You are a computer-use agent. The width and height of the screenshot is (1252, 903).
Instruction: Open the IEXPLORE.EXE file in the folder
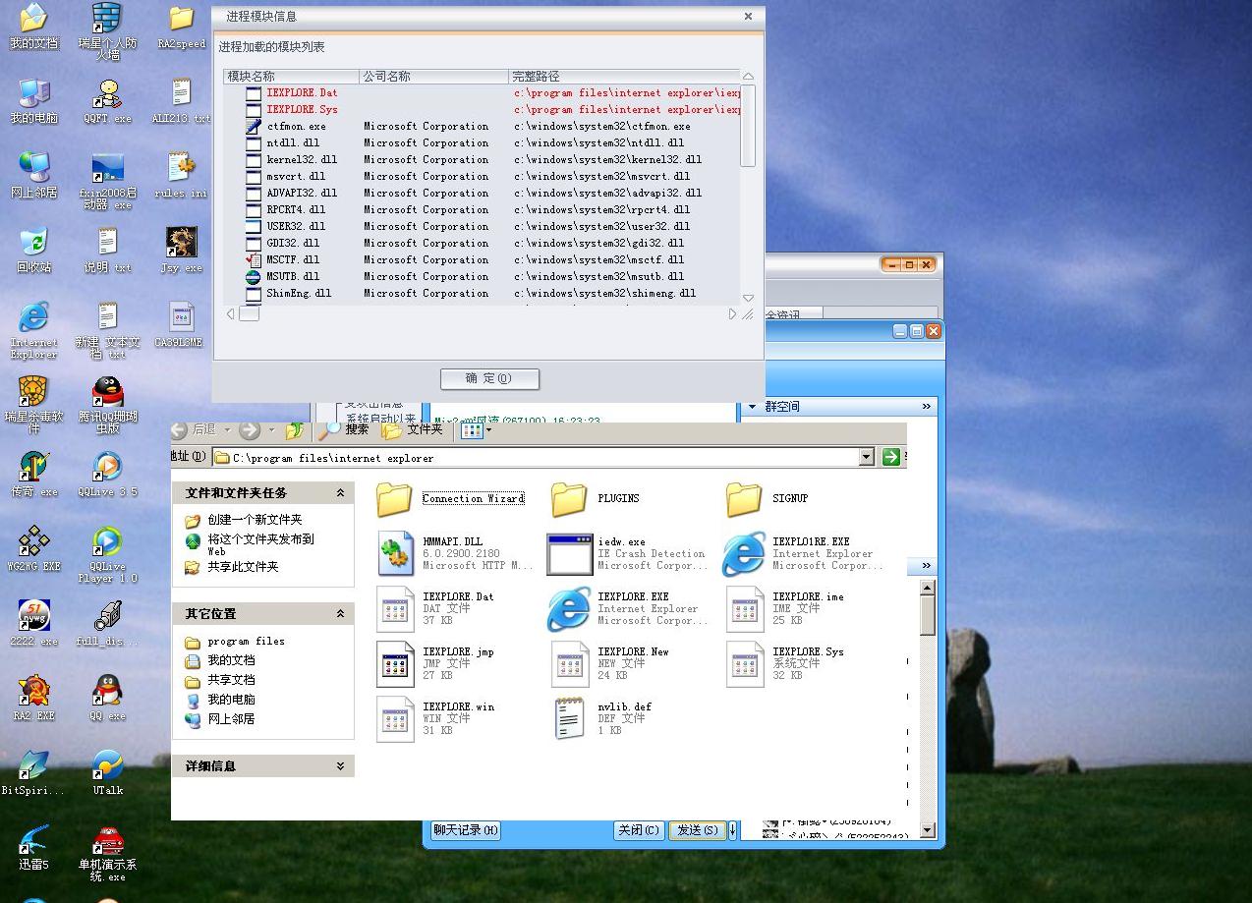[570, 609]
